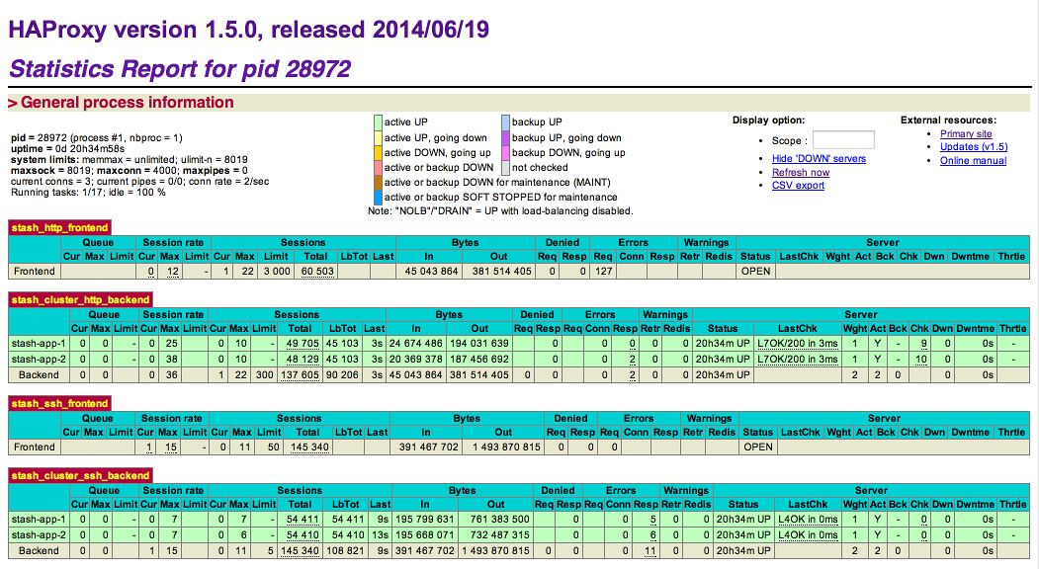1039x569 pixels.
Task: Click sessions limit value 3 000
Action: point(277,271)
